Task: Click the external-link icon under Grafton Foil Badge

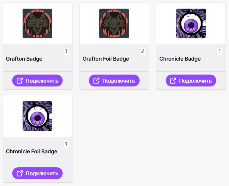Action: click(x=96, y=81)
